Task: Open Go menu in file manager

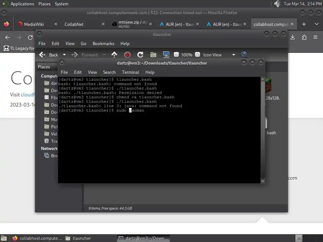Action: [x=83, y=43]
